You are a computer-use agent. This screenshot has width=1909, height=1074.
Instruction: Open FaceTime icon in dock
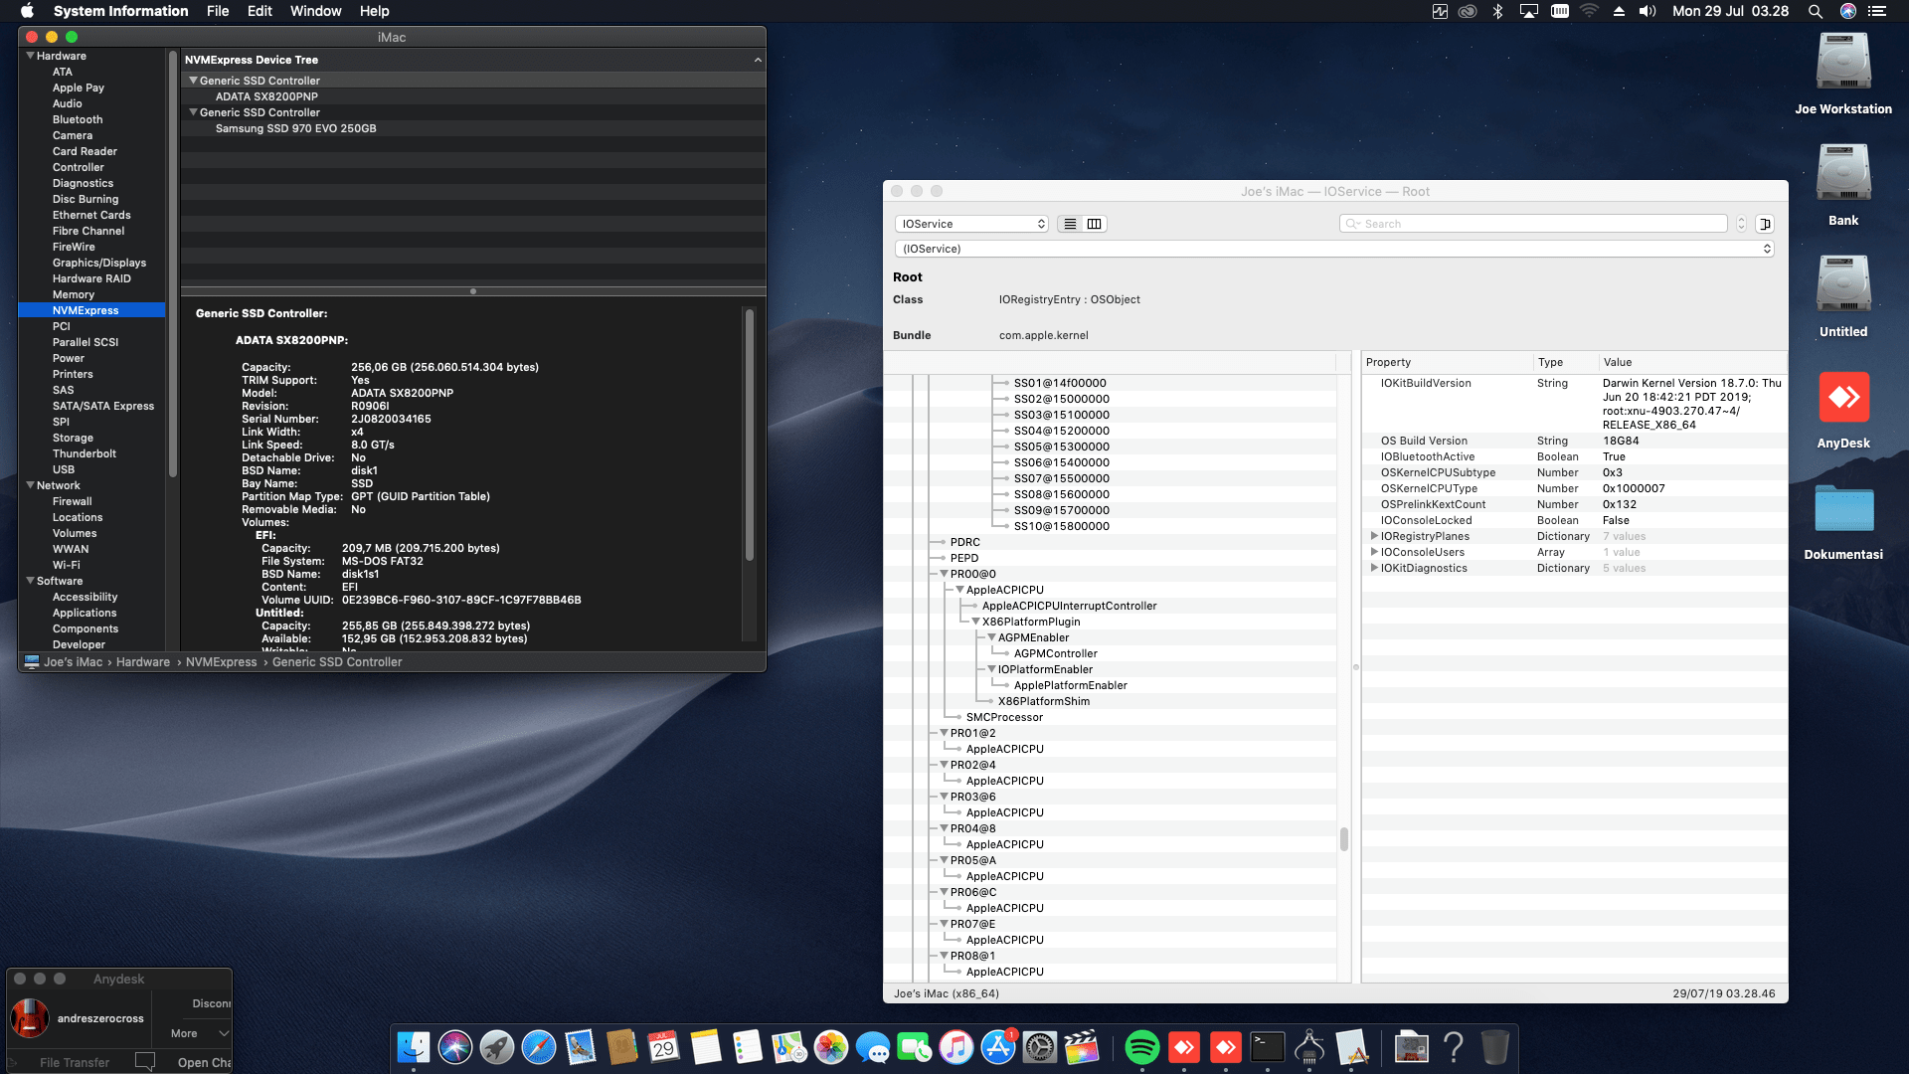(x=915, y=1047)
